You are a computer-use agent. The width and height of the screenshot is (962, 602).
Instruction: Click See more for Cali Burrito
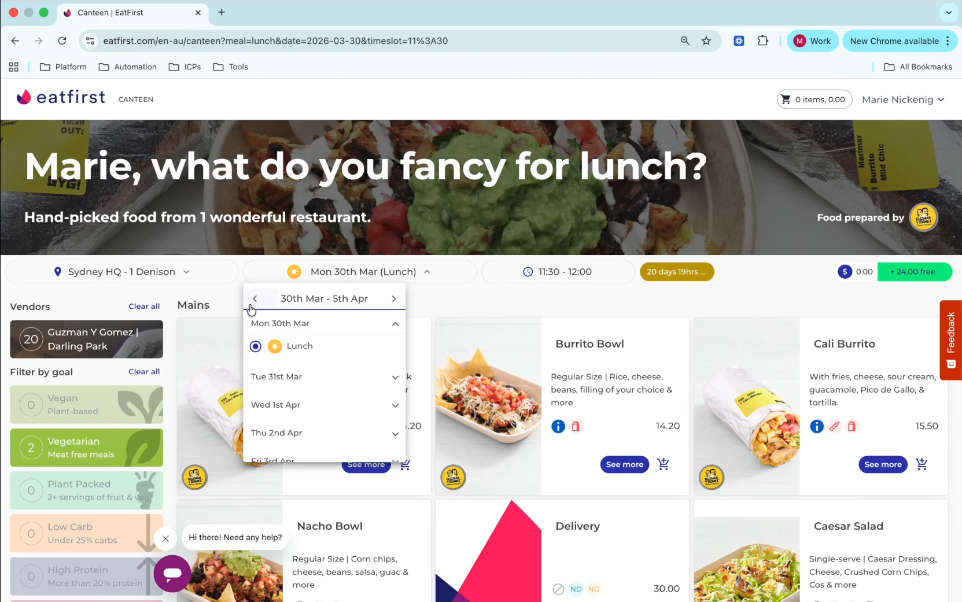pos(883,464)
